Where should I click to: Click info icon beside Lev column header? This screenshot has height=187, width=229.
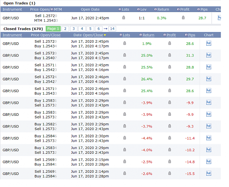tap(138, 9)
